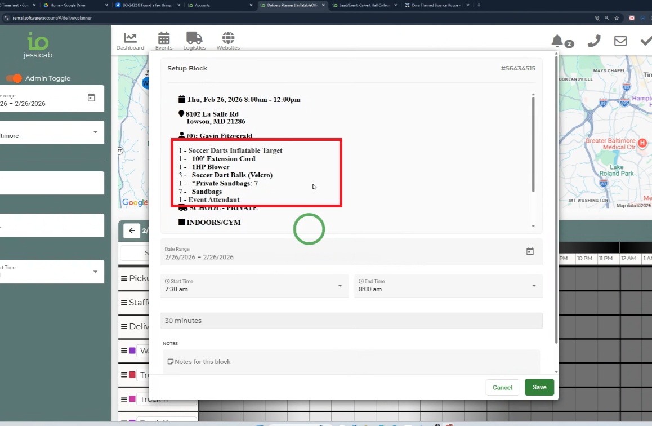Open the Websites globe icon
The width and height of the screenshot is (652, 426).
[x=228, y=41]
